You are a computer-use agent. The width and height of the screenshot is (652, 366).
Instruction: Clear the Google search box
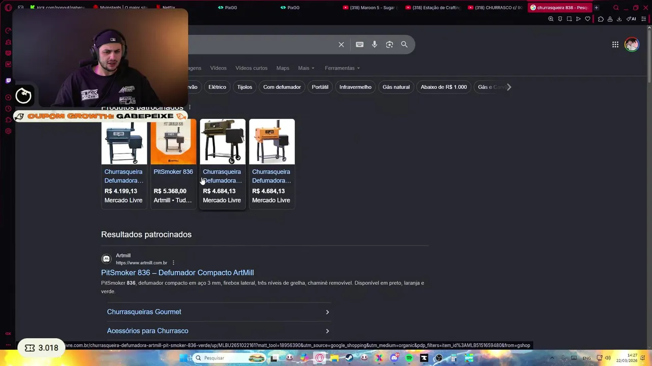click(341, 45)
